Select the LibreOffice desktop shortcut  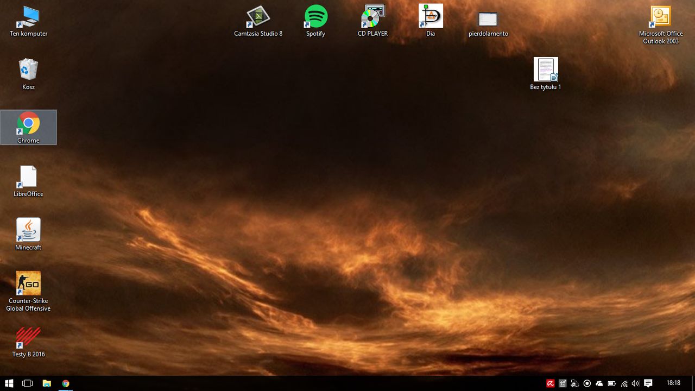(x=28, y=181)
